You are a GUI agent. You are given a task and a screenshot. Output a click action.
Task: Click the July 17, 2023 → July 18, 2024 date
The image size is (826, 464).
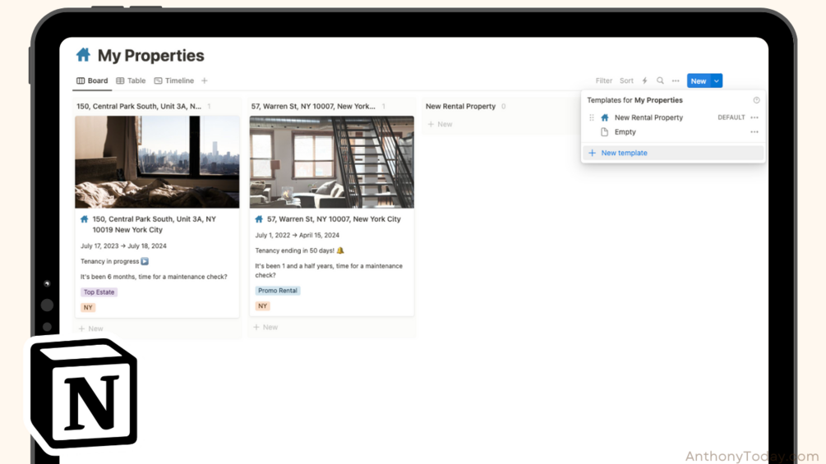click(123, 246)
